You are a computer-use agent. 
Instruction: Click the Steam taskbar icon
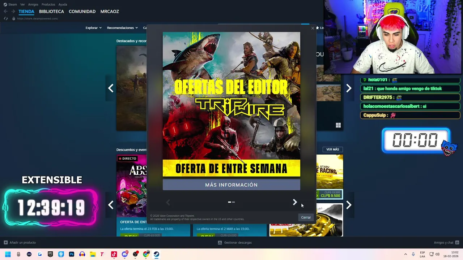[x=157, y=254]
